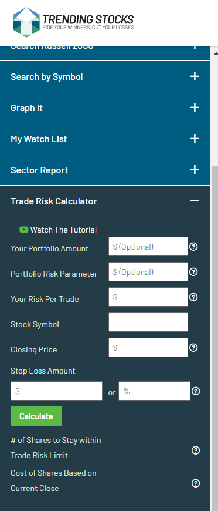The width and height of the screenshot is (218, 511).
Task: Open help icon for Stop Loss Amount
Action: tap(196, 391)
